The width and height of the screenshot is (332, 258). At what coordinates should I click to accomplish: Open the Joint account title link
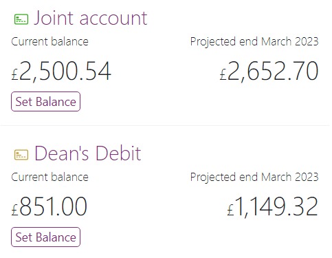coord(91,18)
